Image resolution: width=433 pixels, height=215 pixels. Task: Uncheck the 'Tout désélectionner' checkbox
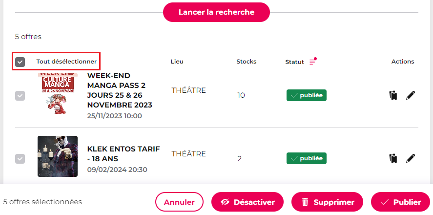pyautogui.click(x=20, y=62)
